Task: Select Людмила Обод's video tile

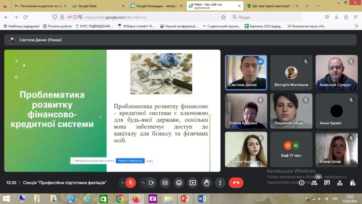Action: (x=291, y=111)
